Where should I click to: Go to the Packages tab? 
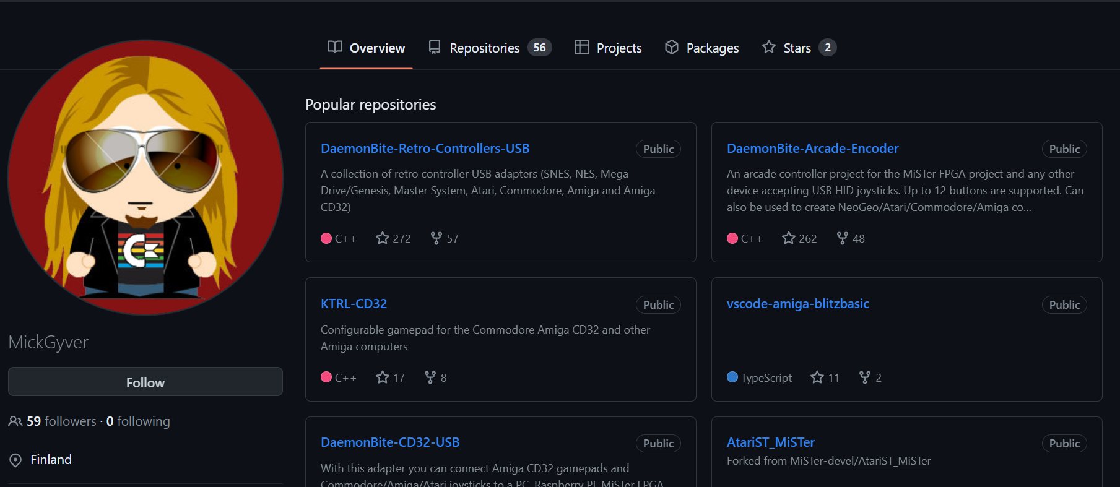701,48
